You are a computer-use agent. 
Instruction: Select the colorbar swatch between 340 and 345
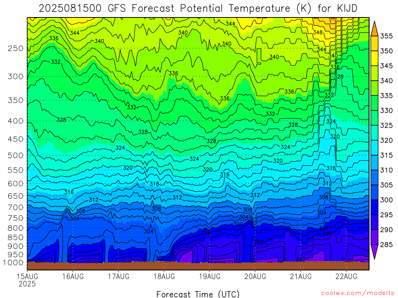374,73
